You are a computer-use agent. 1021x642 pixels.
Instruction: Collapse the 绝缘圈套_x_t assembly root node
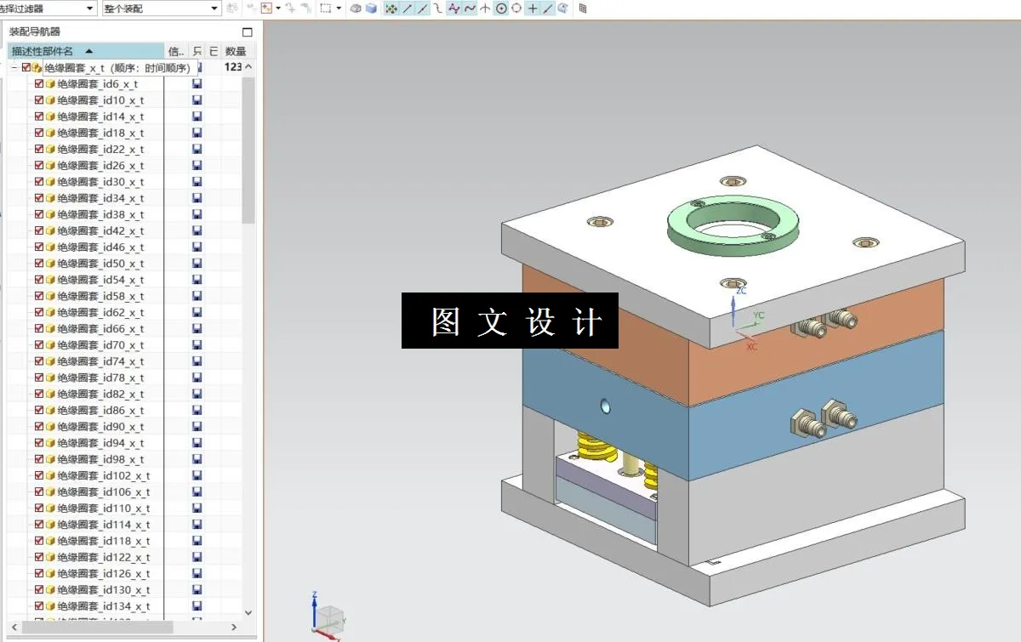pyautogui.click(x=15, y=66)
